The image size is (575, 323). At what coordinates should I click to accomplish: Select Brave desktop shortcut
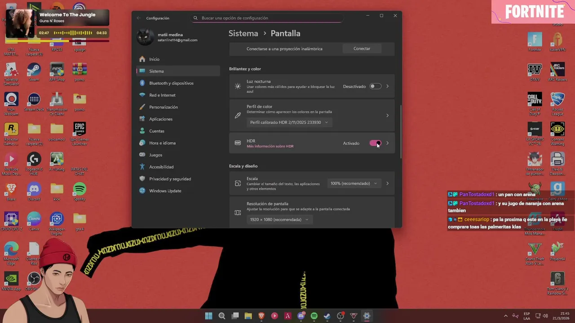pos(11,192)
